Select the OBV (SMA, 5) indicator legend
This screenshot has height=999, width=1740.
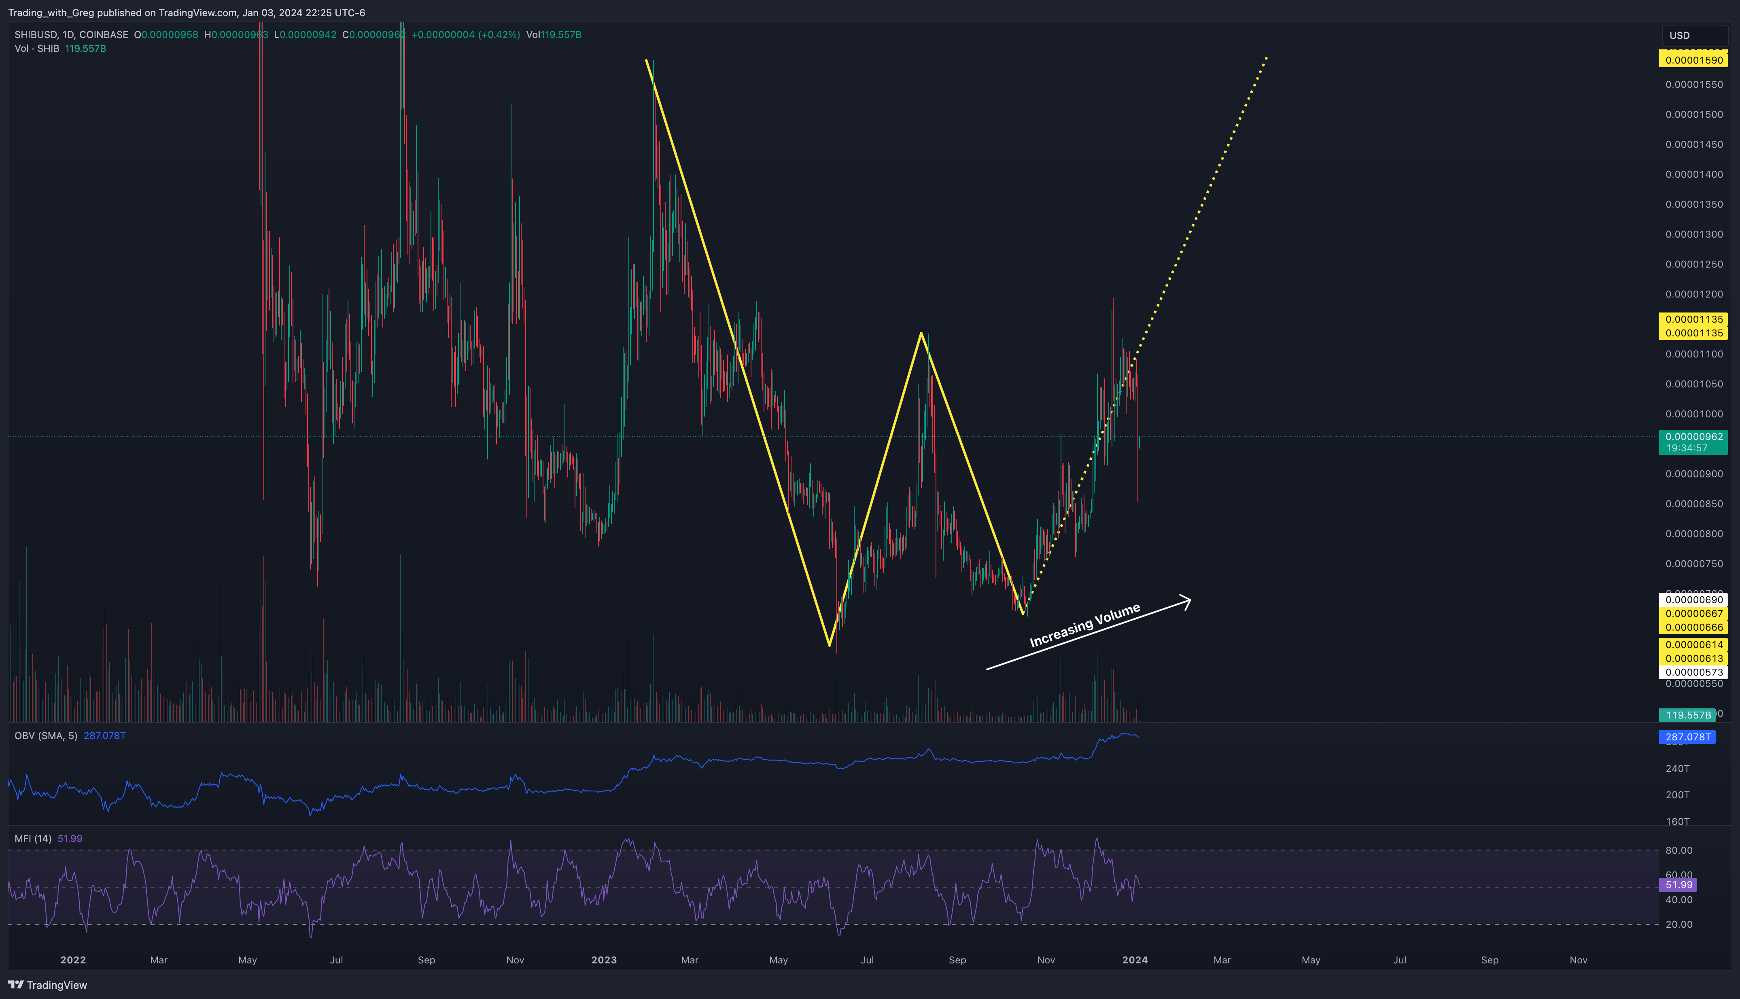click(x=46, y=735)
